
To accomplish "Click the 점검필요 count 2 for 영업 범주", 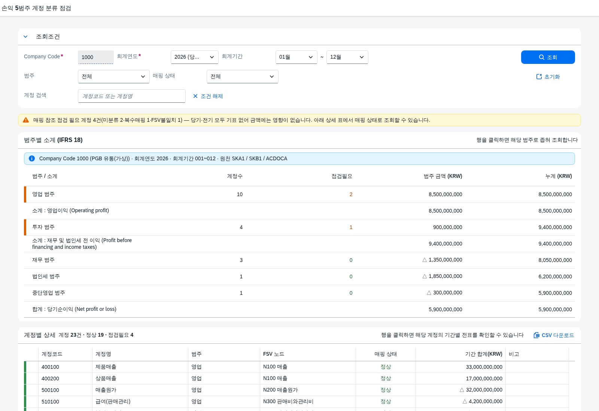I will 351,194.
